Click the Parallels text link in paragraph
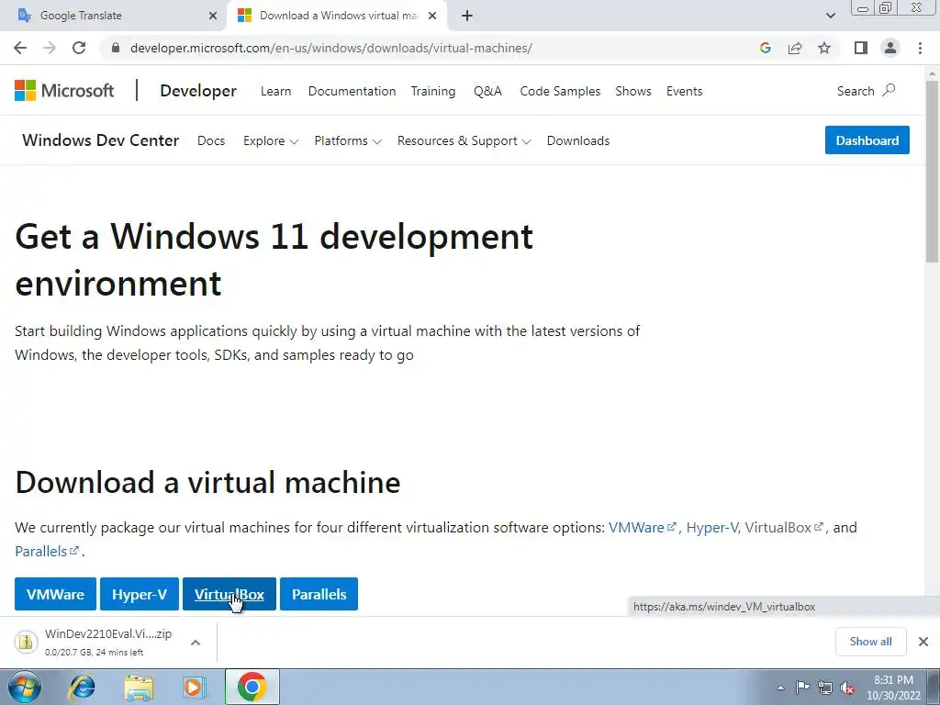This screenshot has height=705, width=940. [x=47, y=551]
